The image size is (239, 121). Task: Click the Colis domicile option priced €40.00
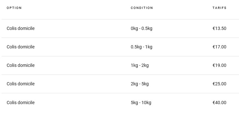pyautogui.click(x=21, y=103)
